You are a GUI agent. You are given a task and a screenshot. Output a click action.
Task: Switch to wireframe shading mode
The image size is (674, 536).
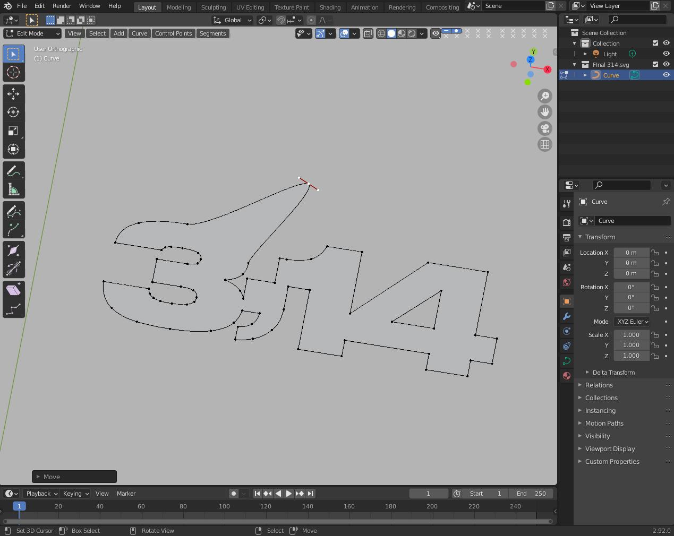tap(381, 33)
